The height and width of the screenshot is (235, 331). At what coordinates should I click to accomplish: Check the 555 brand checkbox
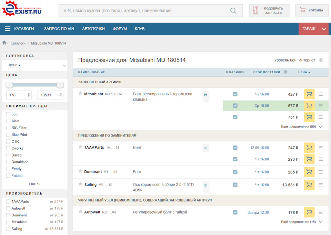[8, 114]
